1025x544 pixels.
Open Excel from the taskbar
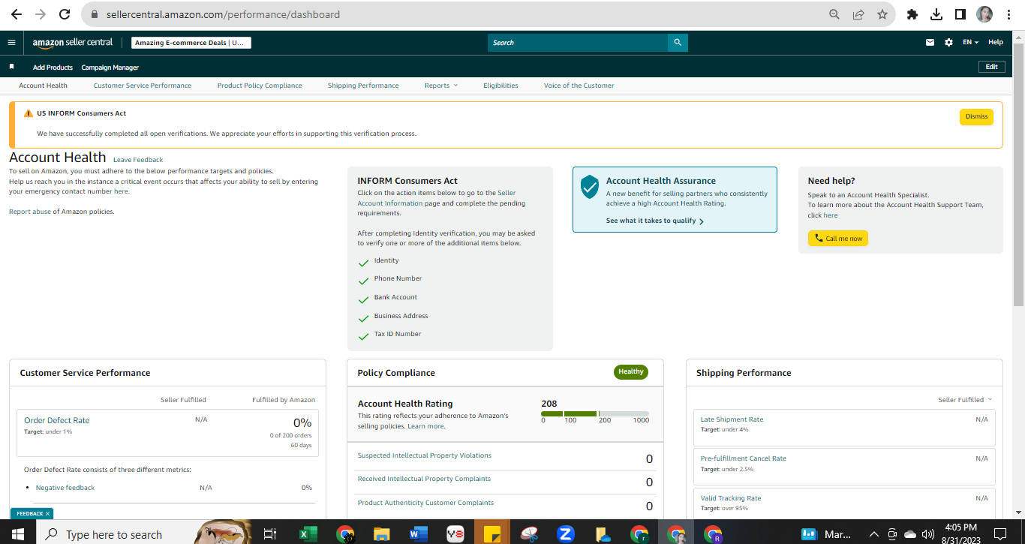tap(308, 534)
